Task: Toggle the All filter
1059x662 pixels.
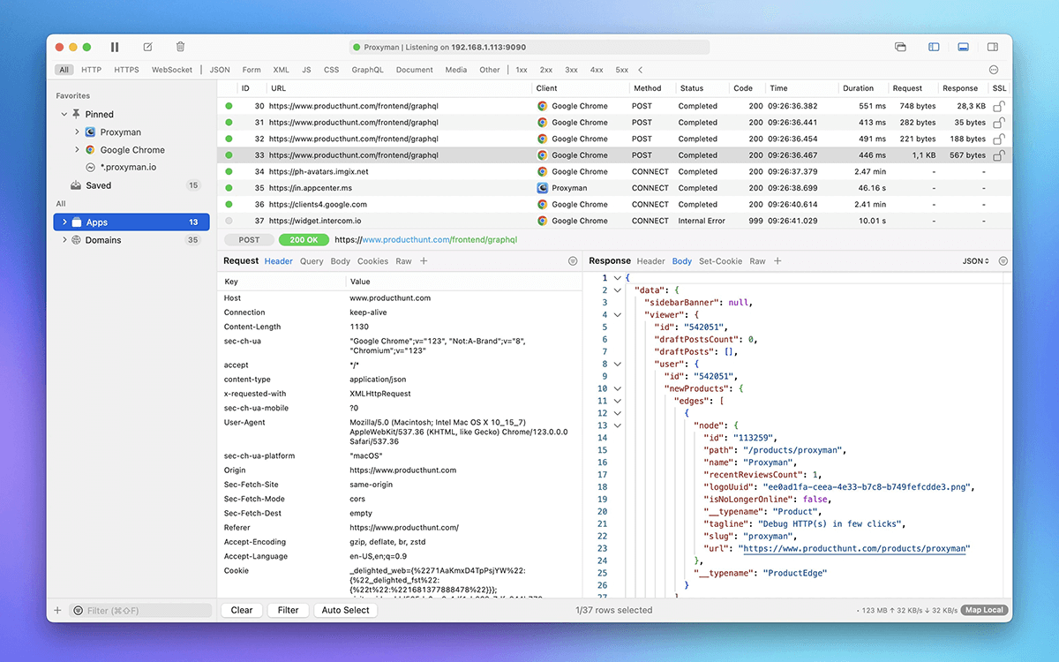Action: pyautogui.click(x=64, y=70)
